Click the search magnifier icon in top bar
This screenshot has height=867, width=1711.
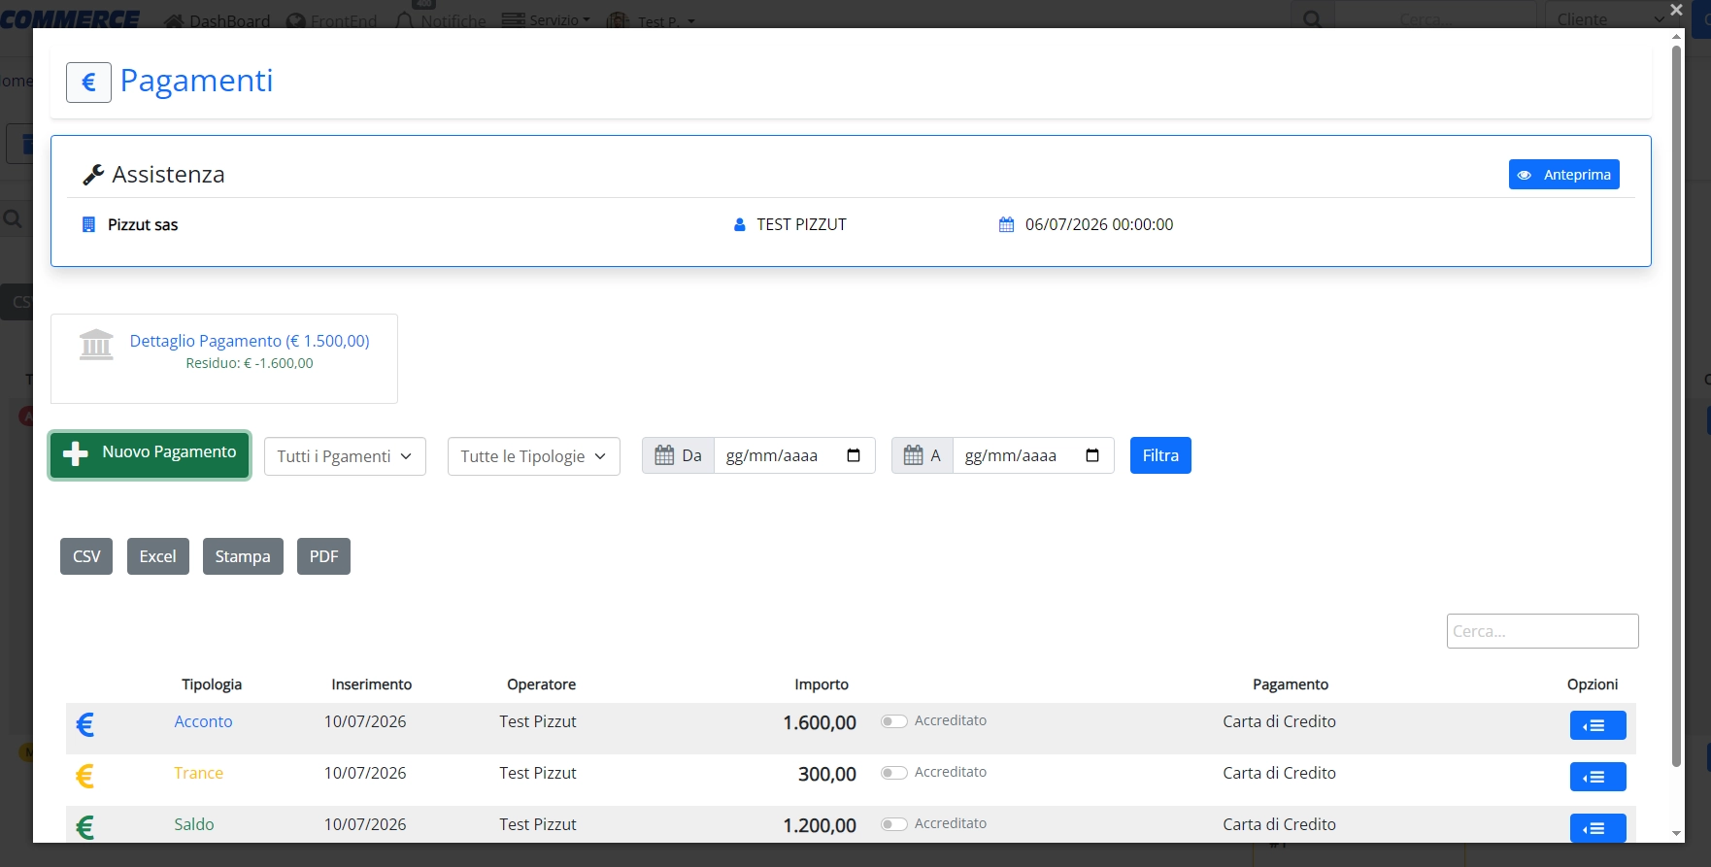(x=1312, y=18)
